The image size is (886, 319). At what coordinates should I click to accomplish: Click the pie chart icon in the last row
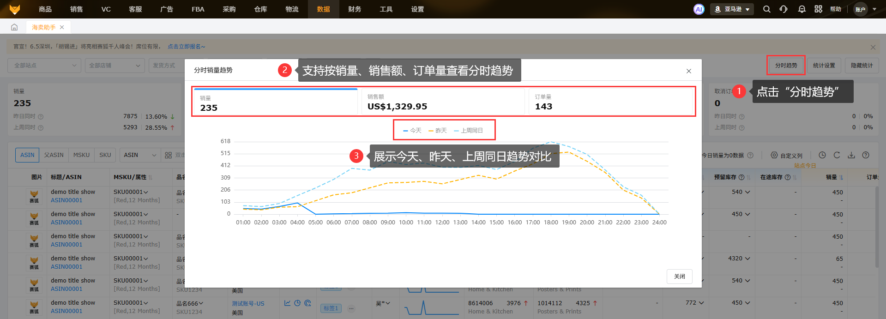(297, 303)
